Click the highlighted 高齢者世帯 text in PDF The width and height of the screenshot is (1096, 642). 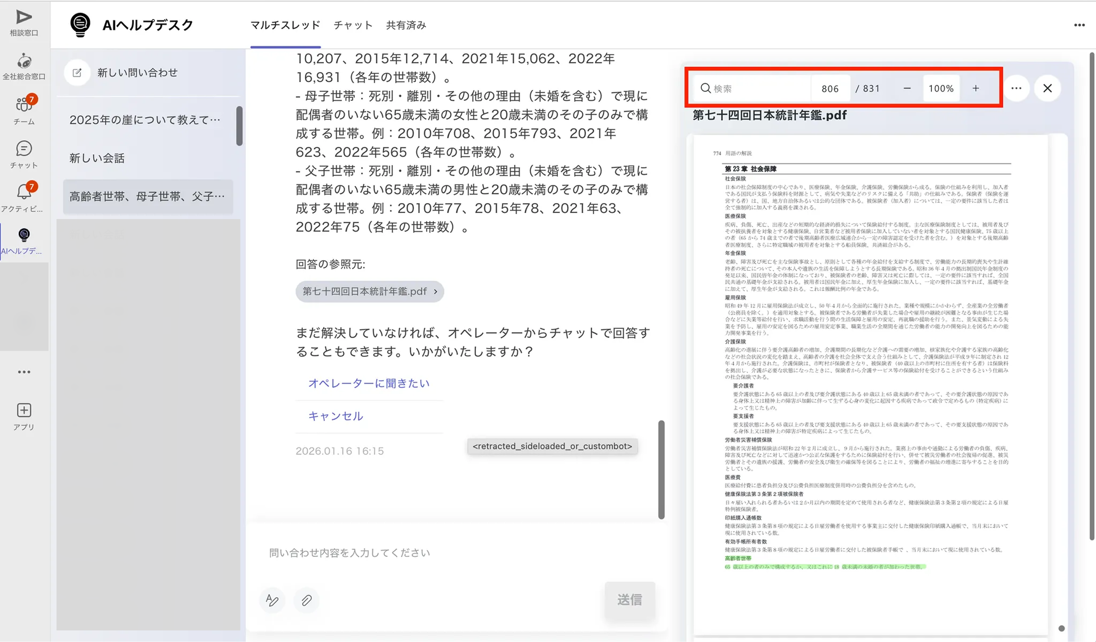click(738, 558)
